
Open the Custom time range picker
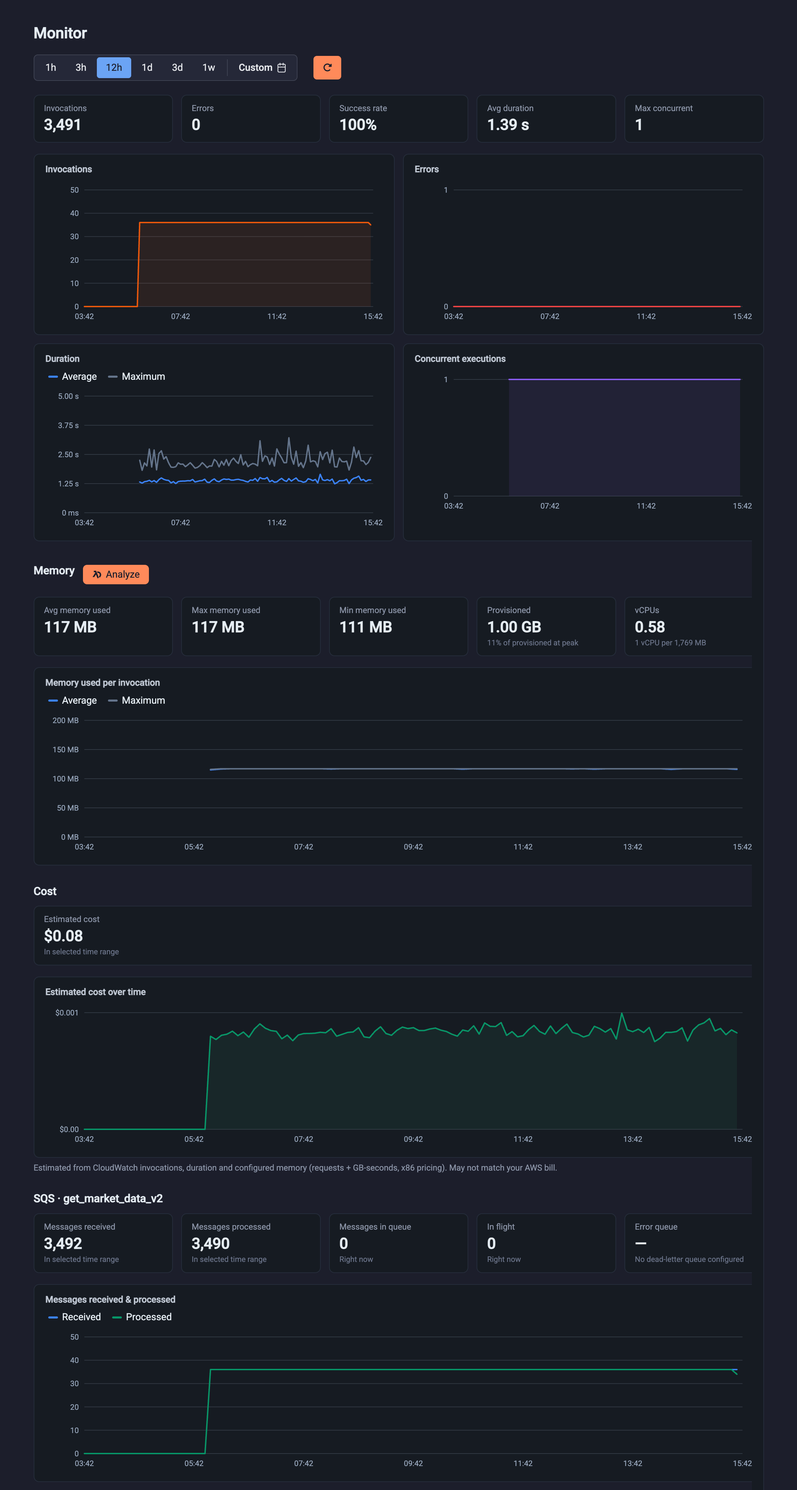tap(262, 68)
